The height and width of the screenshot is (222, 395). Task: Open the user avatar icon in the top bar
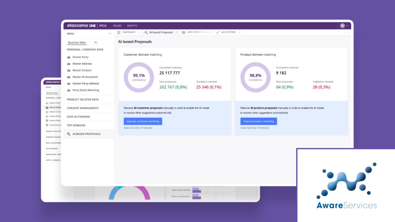point(342,26)
